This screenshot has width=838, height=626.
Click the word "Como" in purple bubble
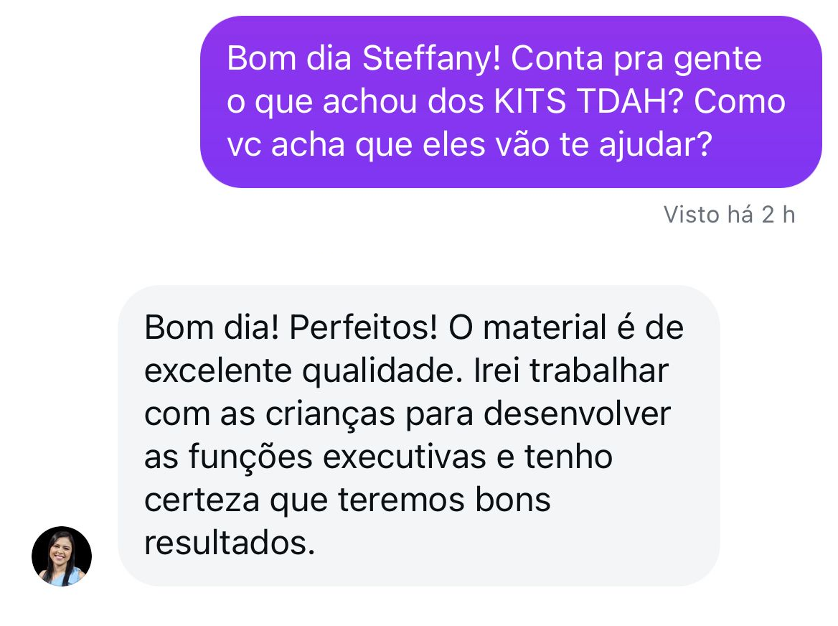739,102
